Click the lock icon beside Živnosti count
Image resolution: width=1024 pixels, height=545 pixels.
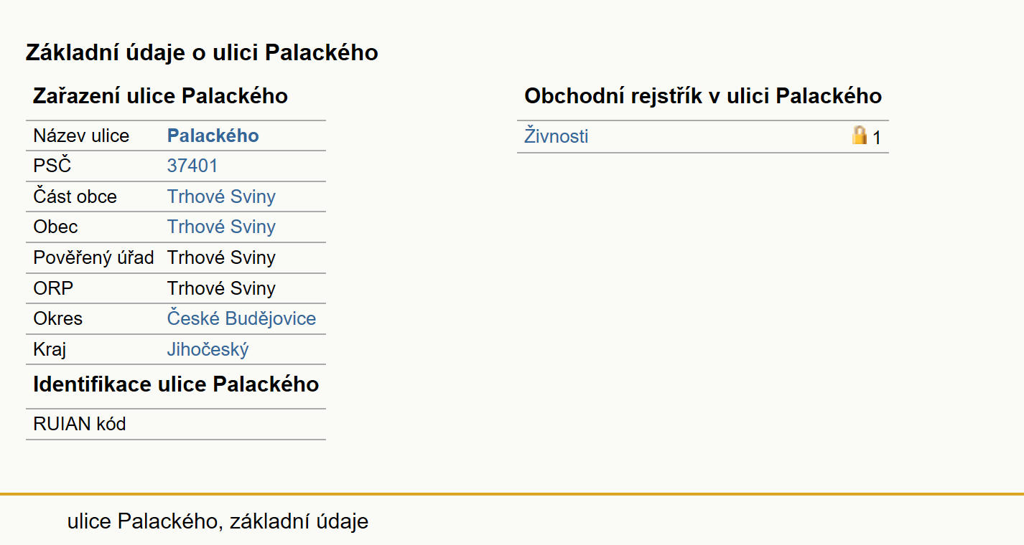coord(860,135)
